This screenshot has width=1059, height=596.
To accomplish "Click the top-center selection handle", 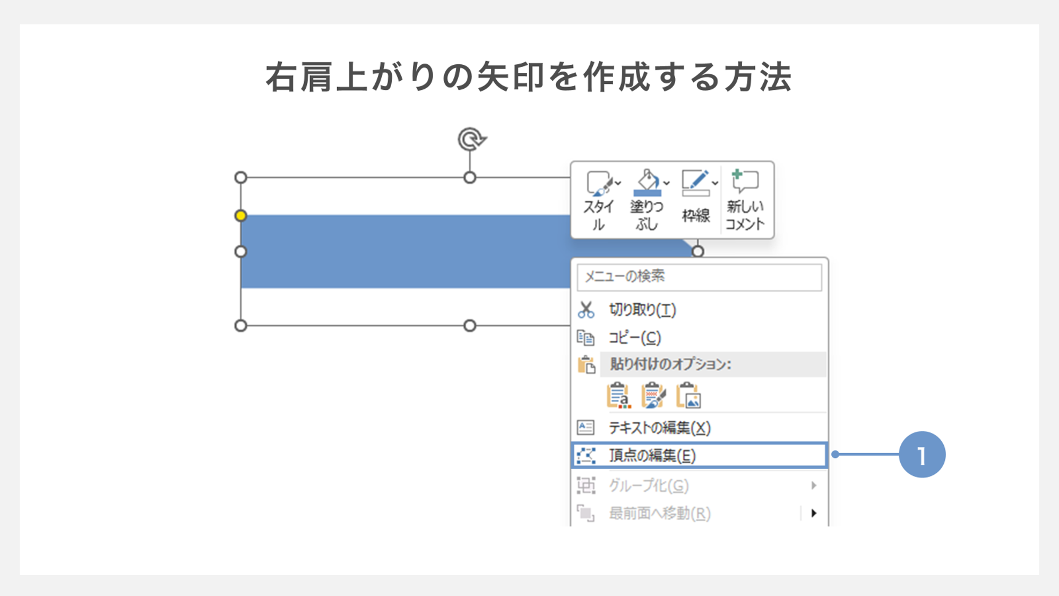I will pyautogui.click(x=469, y=177).
